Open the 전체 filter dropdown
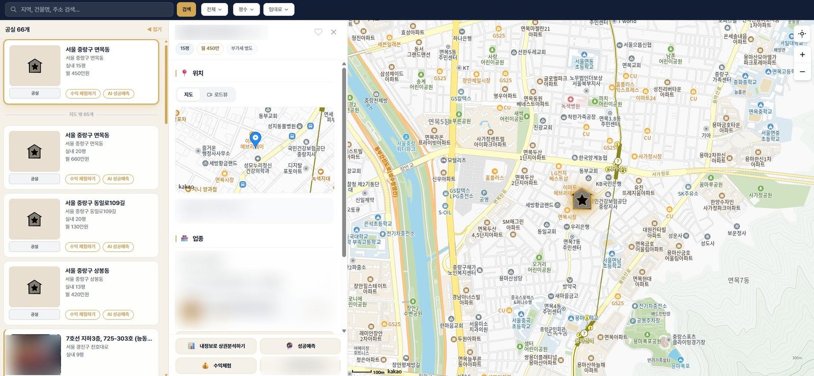Screen dimensions: 814x376 click(214, 9)
